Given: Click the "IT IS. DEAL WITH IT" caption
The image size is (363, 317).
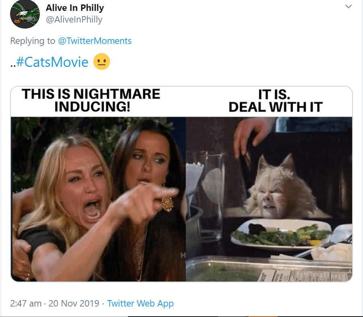Looking at the screenshot, I should (x=275, y=100).
